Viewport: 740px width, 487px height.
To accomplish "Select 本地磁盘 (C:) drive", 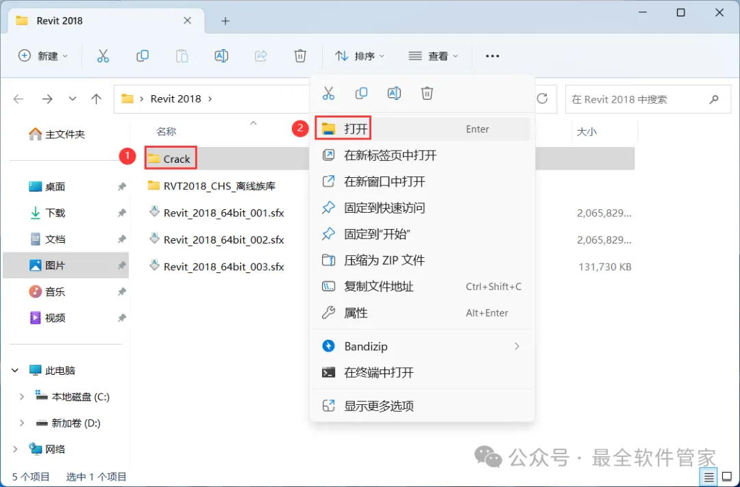I will tap(73, 397).
